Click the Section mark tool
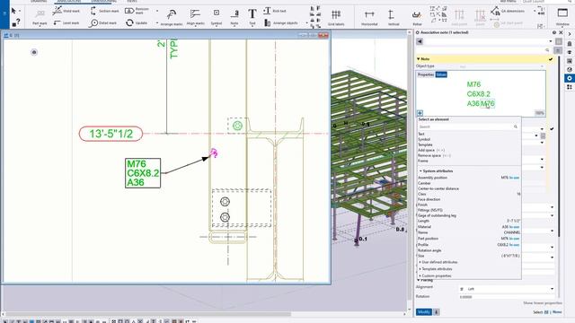575x323 pixels. (104, 11)
